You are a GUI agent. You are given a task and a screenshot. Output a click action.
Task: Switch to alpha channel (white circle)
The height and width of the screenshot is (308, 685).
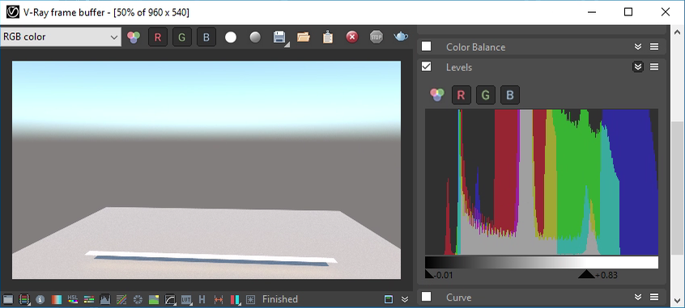click(x=231, y=37)
